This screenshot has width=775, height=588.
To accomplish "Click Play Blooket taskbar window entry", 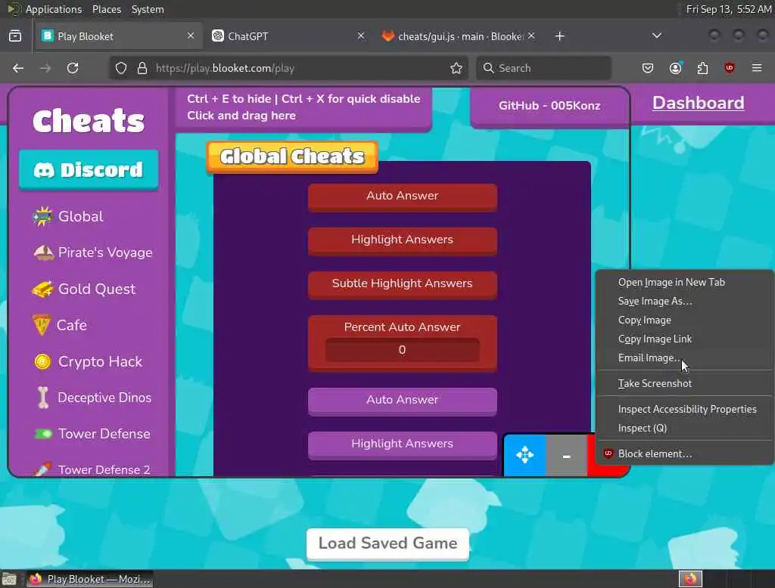I will 90,579.
